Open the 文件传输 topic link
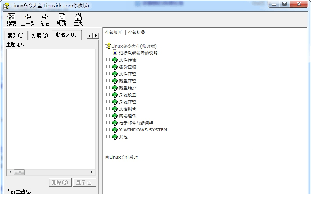The image size is (311, 201). click(x=127, y=60)
